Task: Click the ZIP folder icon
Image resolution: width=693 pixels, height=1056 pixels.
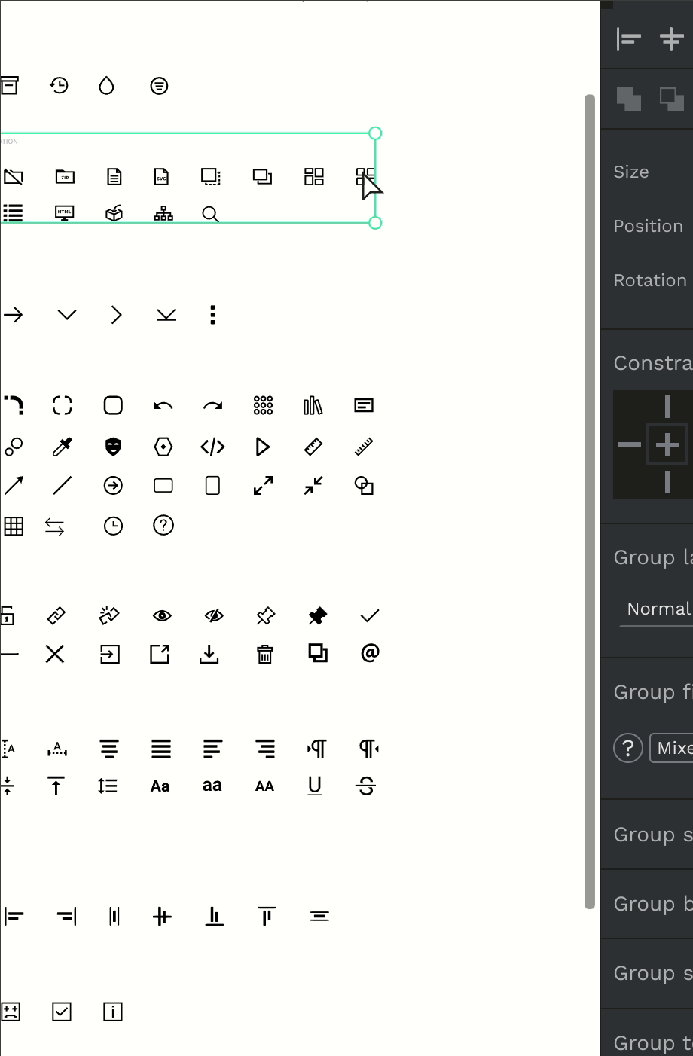Action: (x=65, y=177)
